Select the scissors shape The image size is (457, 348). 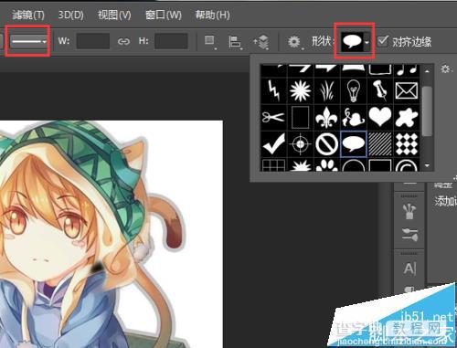click(273, 117)
